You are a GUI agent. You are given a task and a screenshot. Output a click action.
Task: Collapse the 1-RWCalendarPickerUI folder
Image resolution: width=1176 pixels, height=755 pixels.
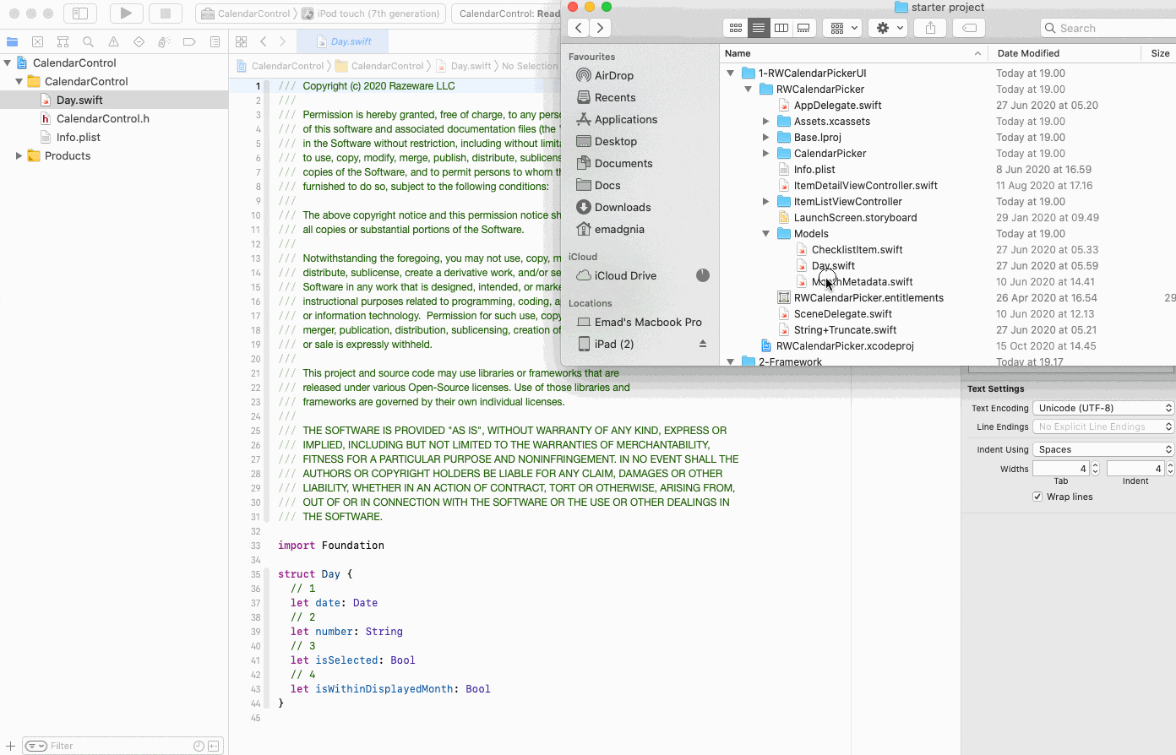[731, 73]
